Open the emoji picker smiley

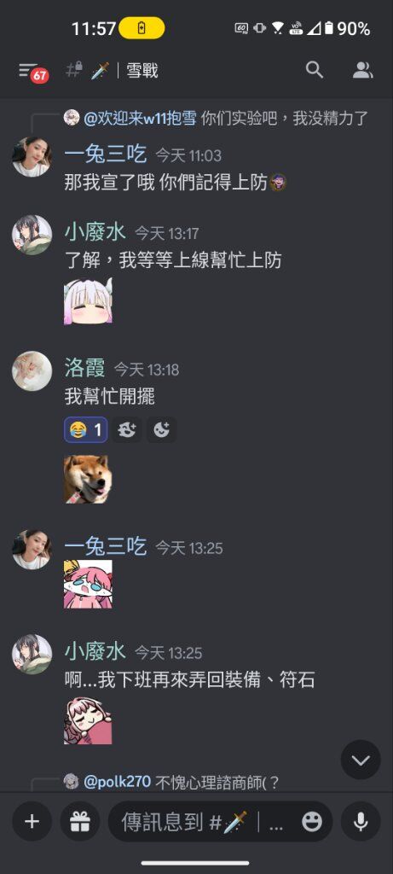[312, 822]
